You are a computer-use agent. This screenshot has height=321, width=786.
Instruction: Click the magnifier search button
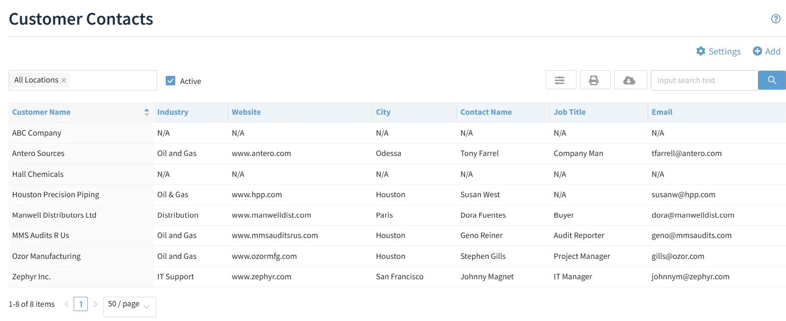tap(771, 80)
